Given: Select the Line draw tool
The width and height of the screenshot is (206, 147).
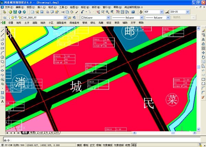Looking at the screenshot, I should tap(2, 30).
